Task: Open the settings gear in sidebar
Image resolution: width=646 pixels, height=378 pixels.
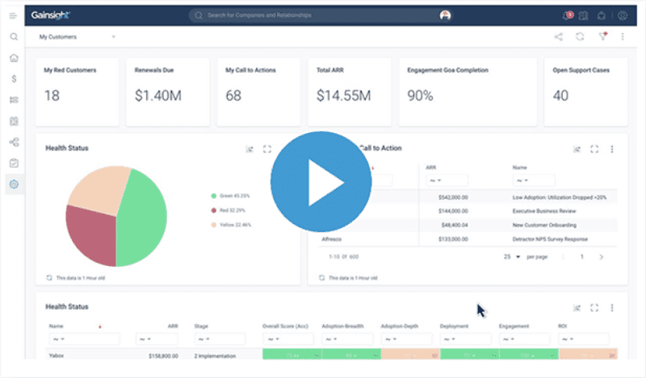Action: pos(14,185)
